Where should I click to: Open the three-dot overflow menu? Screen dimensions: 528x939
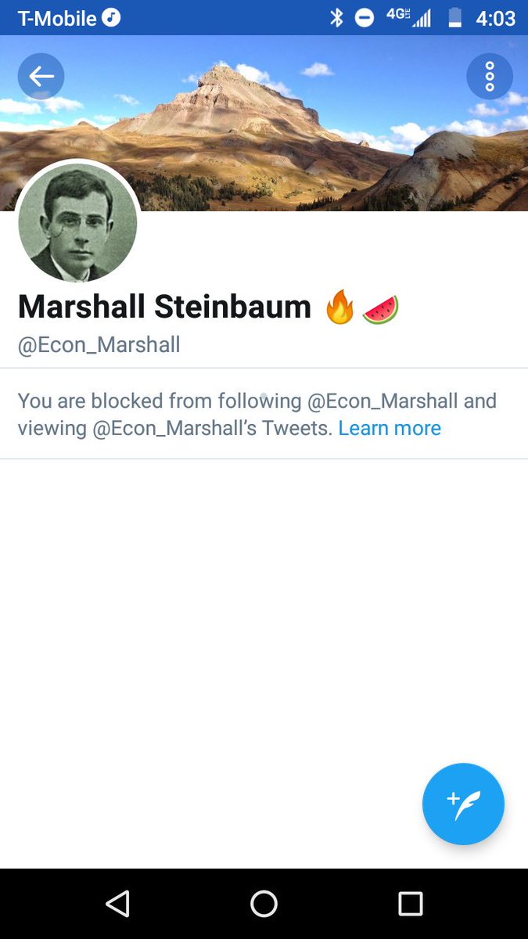pos(490,76)
